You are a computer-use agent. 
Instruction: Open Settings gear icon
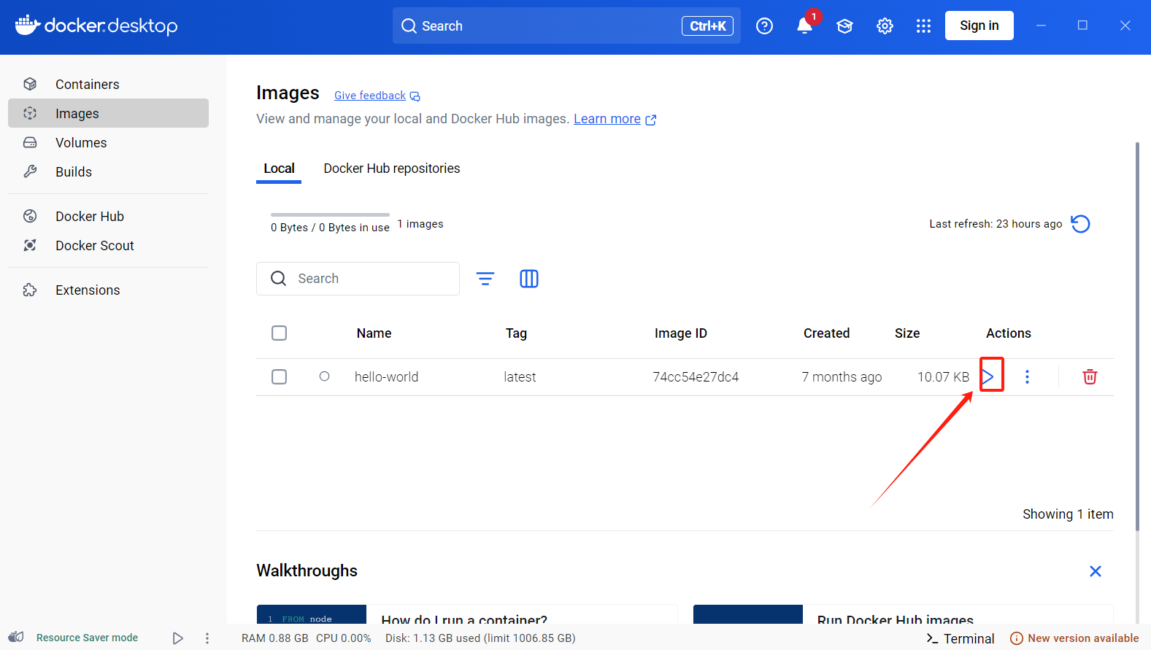[x=885, y=26]
